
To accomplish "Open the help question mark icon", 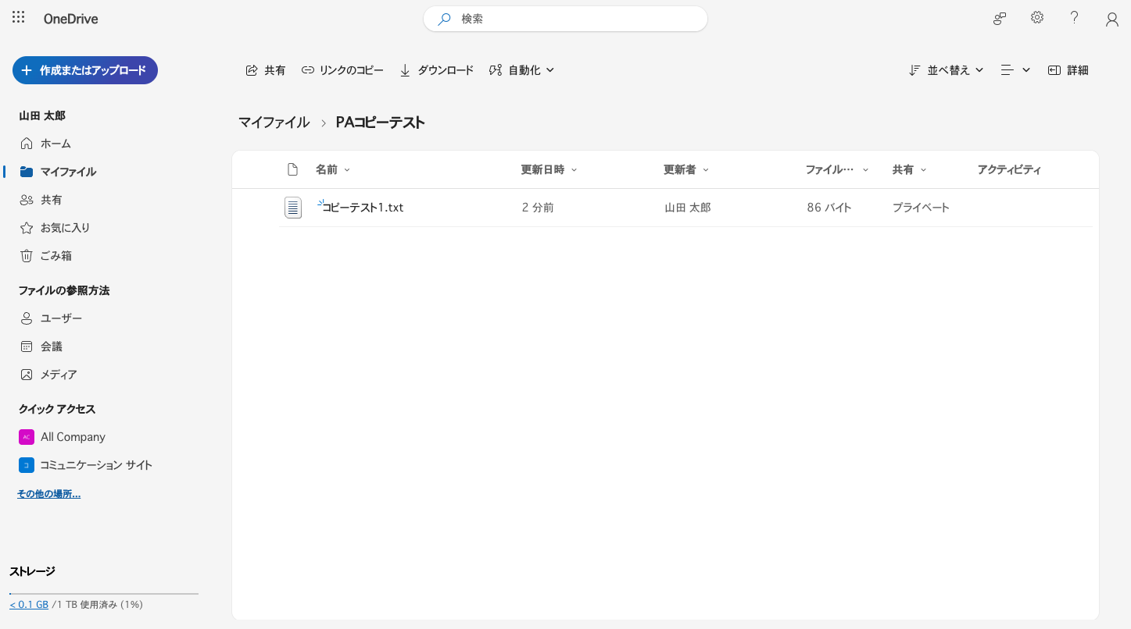I will [1075, 18].
